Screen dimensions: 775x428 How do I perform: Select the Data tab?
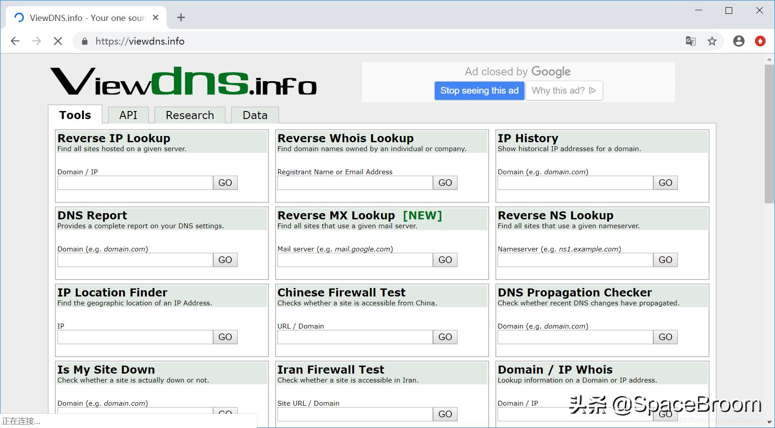[255, 115]
